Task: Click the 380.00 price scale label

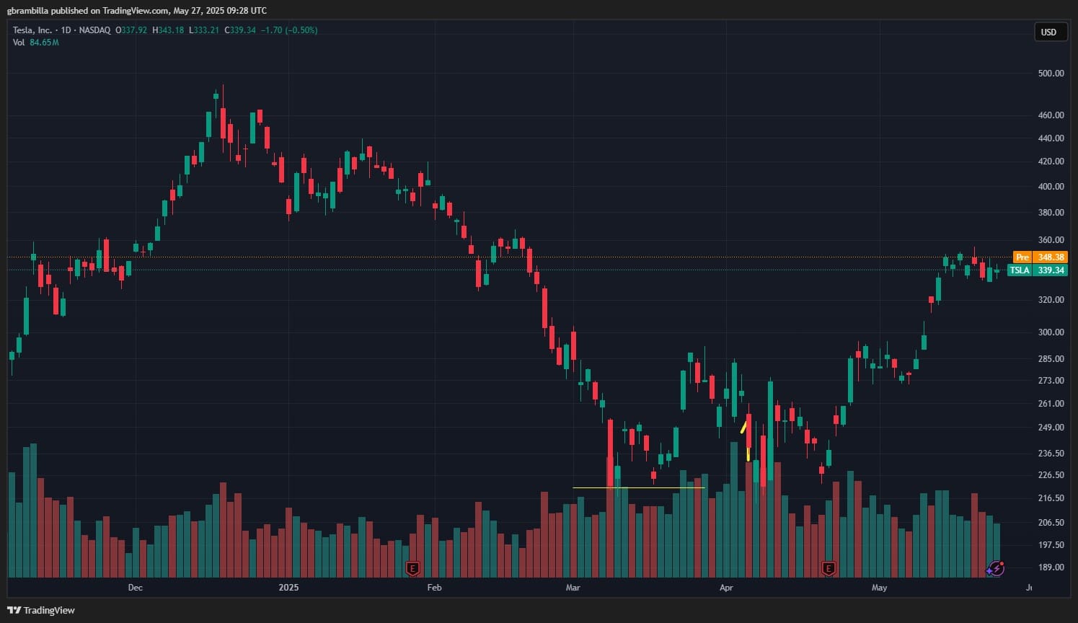Action: [x=1051, y=213]
